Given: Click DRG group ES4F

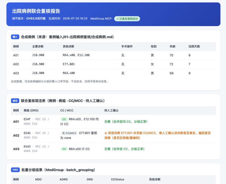Looking at the screenshot, I should coord(27,119).
